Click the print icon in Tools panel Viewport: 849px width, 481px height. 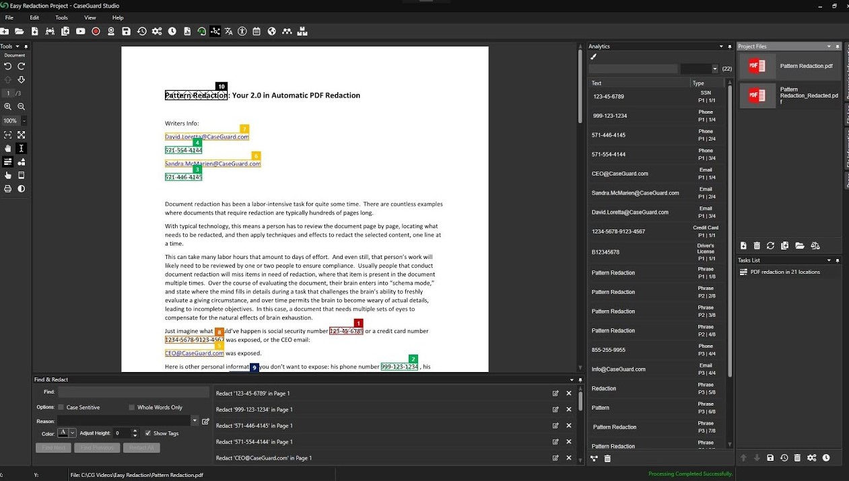click(x=8, y=189)
